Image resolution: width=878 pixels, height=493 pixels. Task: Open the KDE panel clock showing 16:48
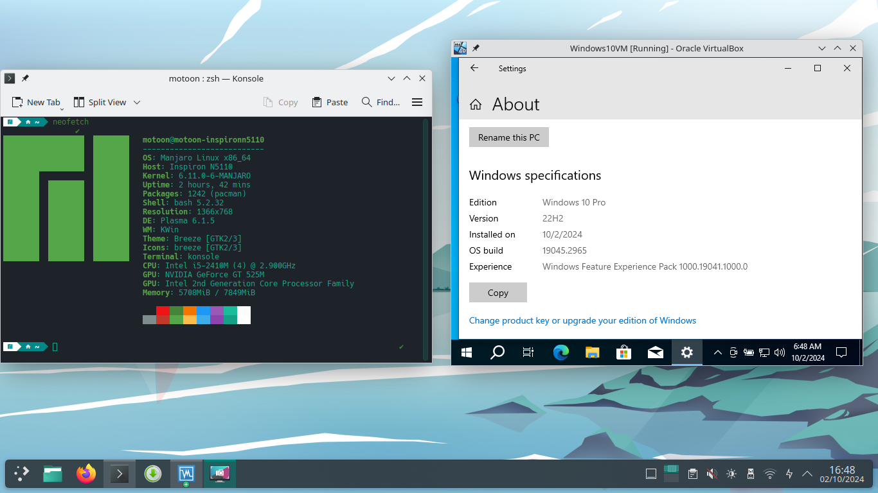coord(842,474)
